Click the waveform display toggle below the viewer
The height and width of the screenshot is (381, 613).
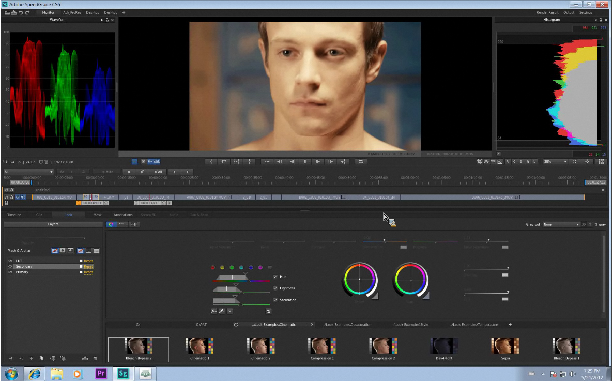coord(150,162)
